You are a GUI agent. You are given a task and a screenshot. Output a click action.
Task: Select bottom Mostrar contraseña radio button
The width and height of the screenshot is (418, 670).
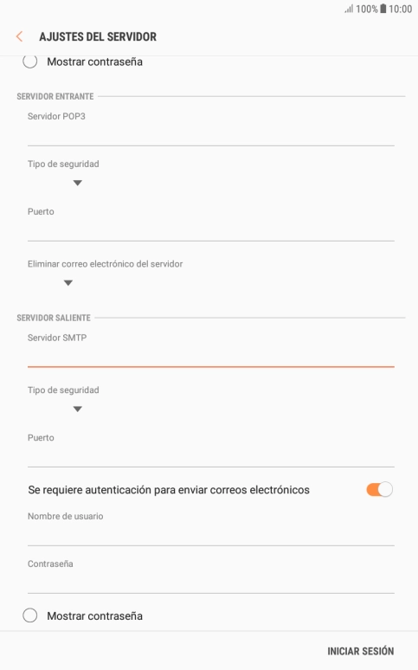pyautogui.click(x=30, y=615)
